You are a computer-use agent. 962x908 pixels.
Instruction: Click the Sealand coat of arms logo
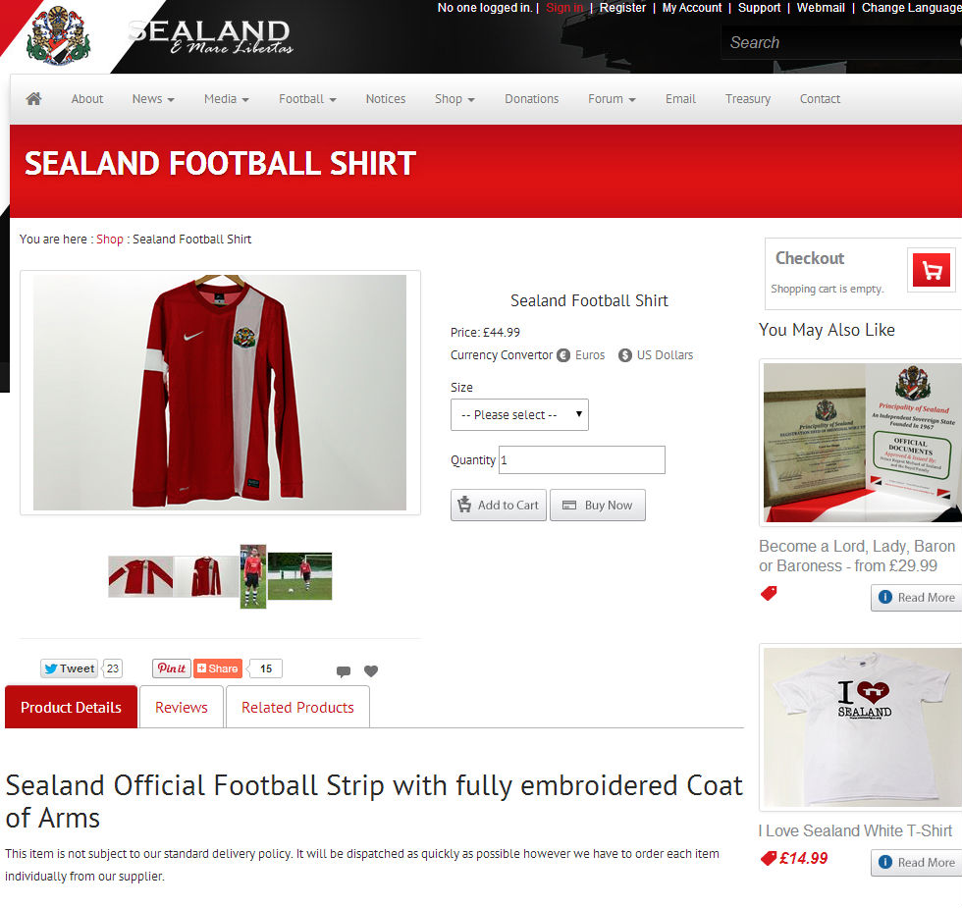[58, 35]
